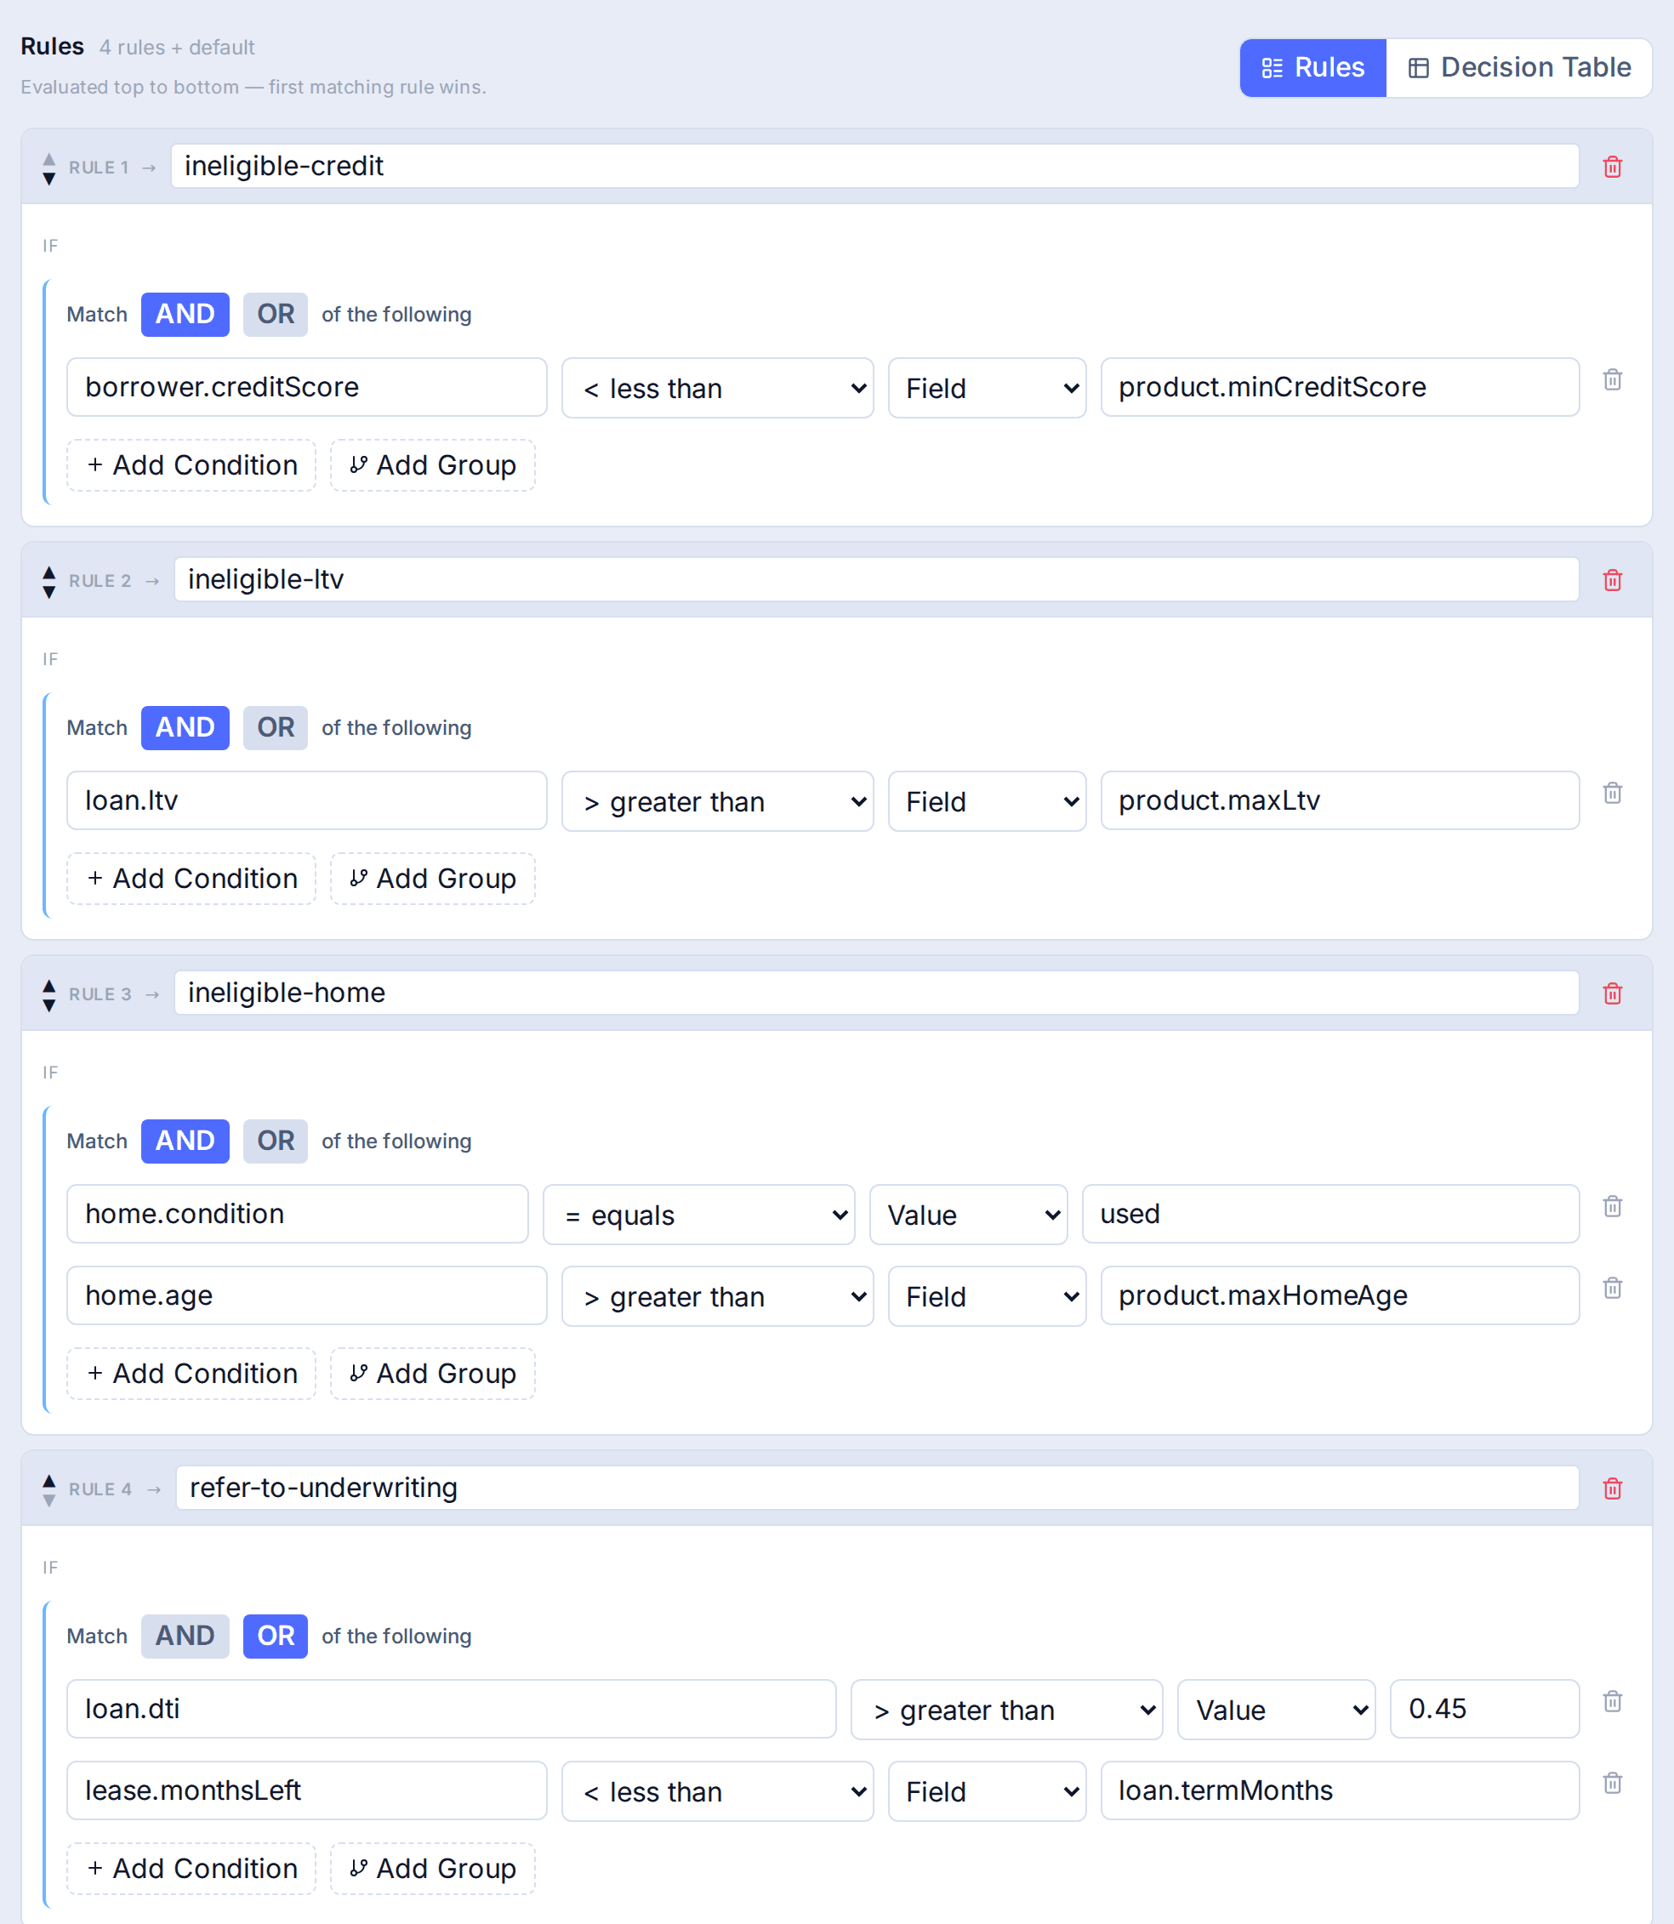Add Condition to Rule 3
Screen dimensions: 1674x1924
click(191, 1374)
